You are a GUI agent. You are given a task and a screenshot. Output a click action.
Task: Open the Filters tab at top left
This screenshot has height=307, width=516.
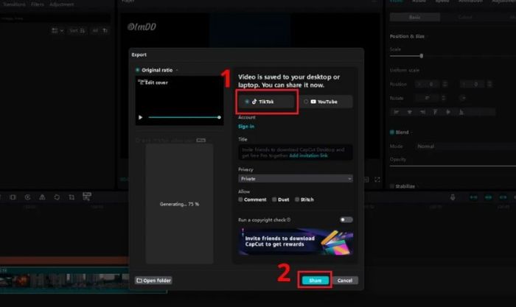click(37, 4)
